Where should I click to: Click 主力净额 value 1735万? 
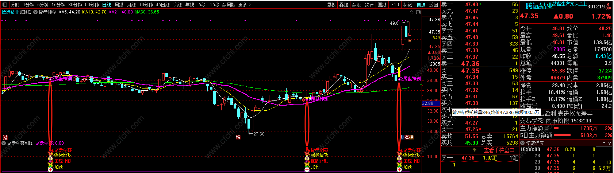[589, 128]
